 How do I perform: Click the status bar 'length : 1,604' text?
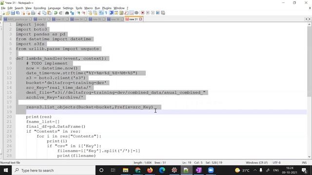142,162
